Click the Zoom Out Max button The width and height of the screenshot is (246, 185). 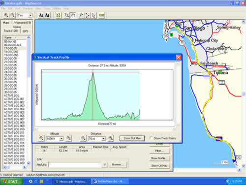tap(132, 138)
